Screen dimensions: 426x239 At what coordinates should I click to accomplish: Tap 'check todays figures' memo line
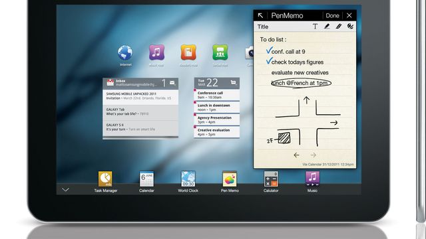(298, 62)
